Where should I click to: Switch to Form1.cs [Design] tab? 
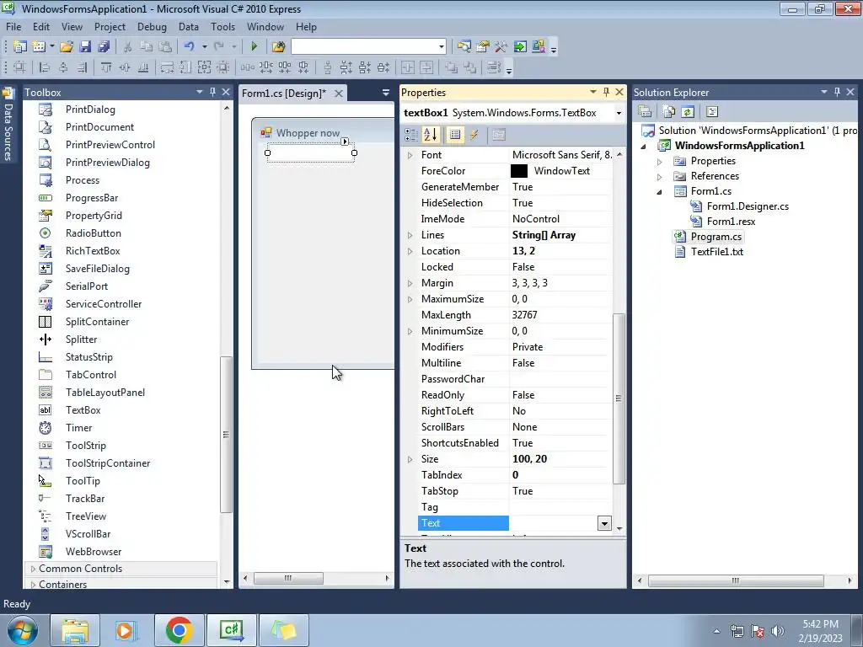[284, 93]
